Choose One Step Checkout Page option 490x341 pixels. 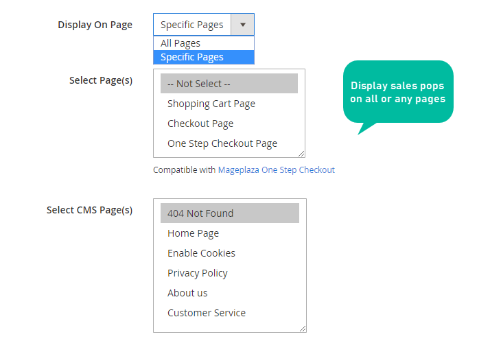coord(229,143)
